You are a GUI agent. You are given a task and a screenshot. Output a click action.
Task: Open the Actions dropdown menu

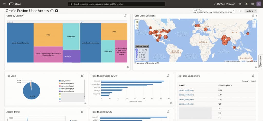251,11
